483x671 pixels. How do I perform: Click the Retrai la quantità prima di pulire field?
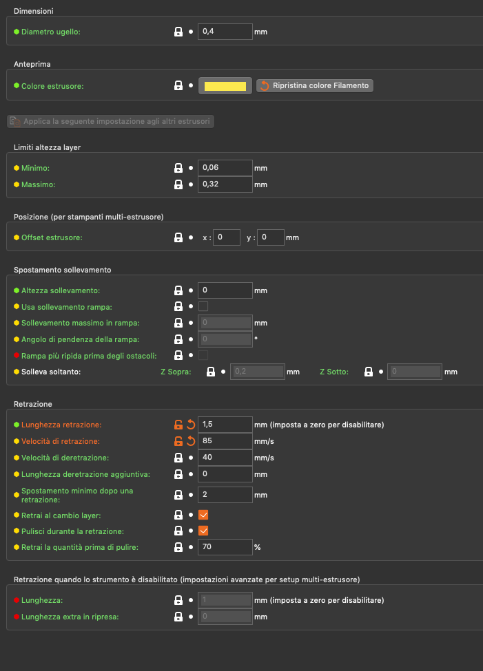pyautogui.click(x=225, y=547)
